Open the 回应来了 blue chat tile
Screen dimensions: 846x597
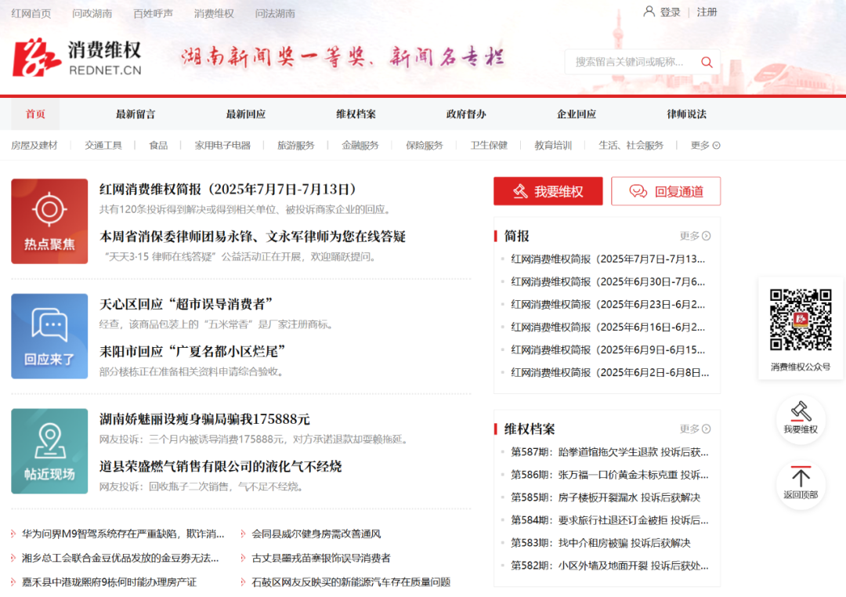(49, 335)
